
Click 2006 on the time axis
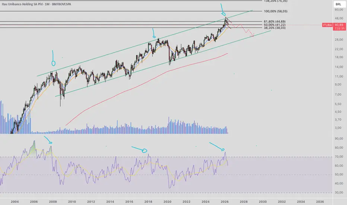pyautogui.click(x=34, y=202)
